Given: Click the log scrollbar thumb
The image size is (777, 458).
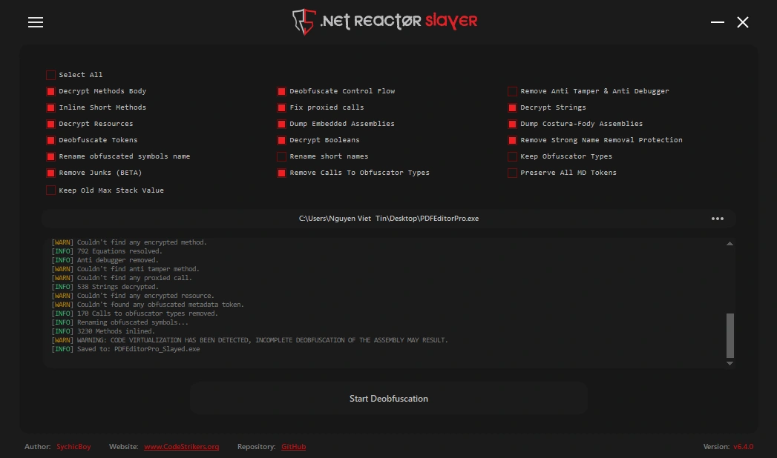Looking at the screenshot, I should click(x=730, y=335).
